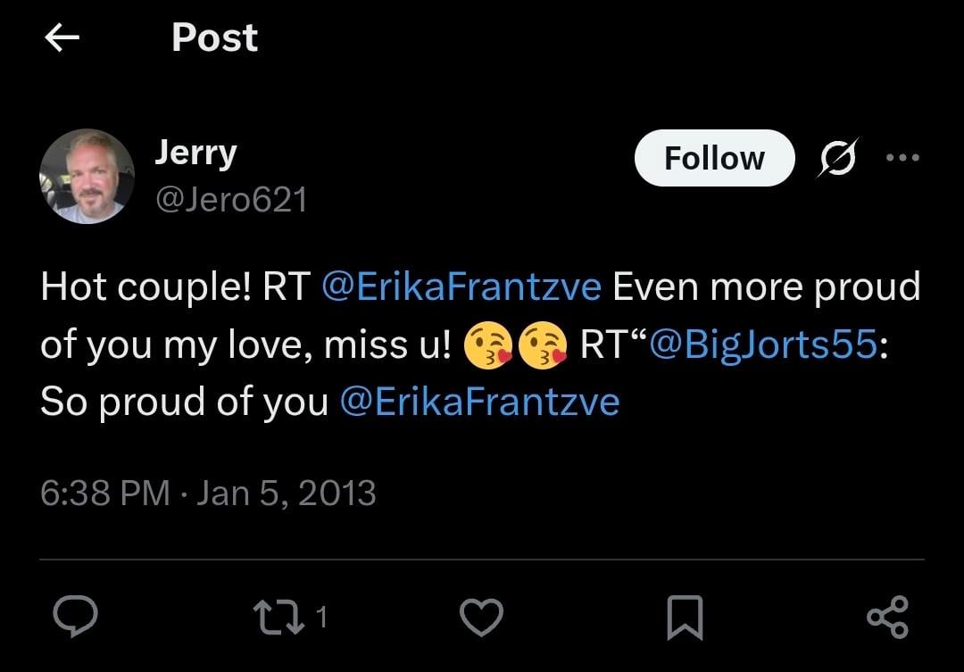Select the Post header title
The height and width of the screenshot is (672, 964).
point(214,37)
